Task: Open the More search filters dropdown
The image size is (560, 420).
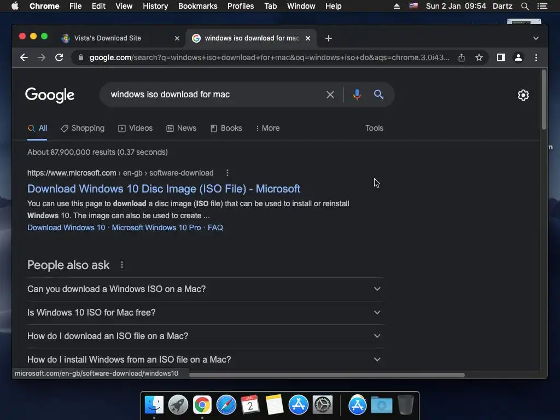Action: pos(267,128)
